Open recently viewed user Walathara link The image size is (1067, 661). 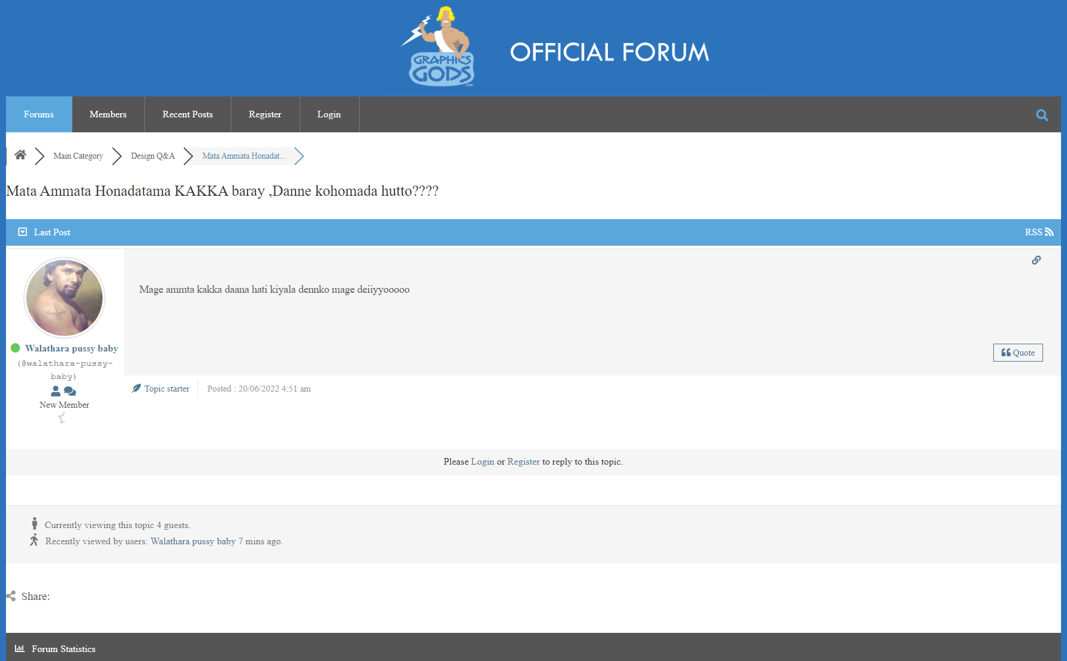pos(193,541)
